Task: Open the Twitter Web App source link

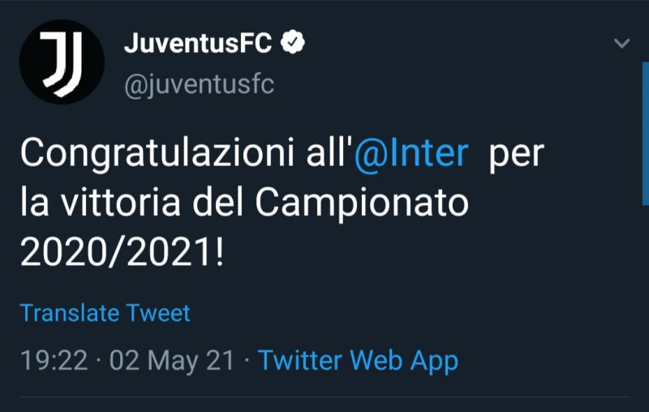Action: coord(358,360)
